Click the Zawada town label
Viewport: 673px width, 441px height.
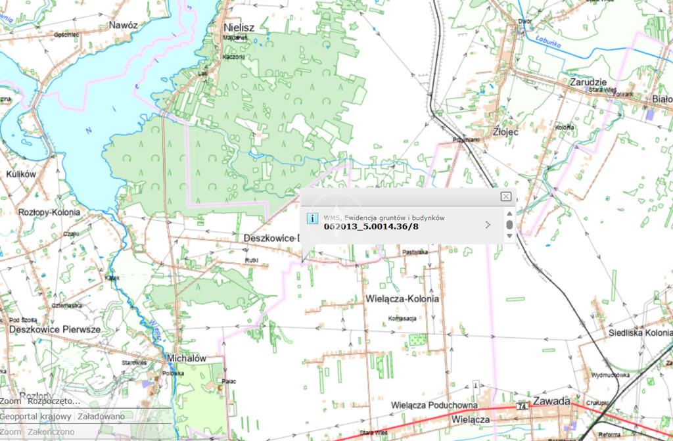coord(551,401)
